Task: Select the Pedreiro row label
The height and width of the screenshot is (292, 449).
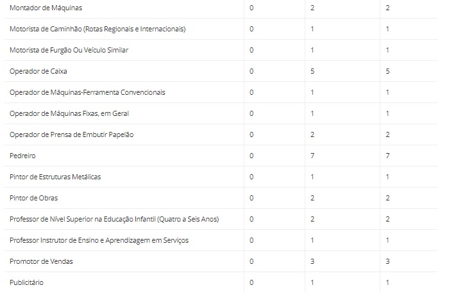Action: (22, 156)
